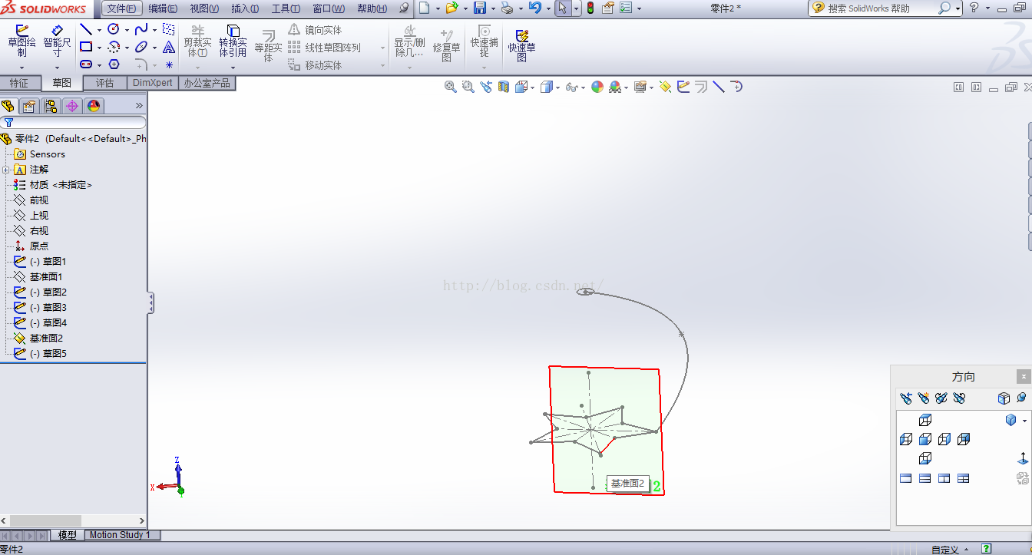Toggle the pin in 方向 panel
Viewport: 1032px width, 555px height.
pos(1021,398)
